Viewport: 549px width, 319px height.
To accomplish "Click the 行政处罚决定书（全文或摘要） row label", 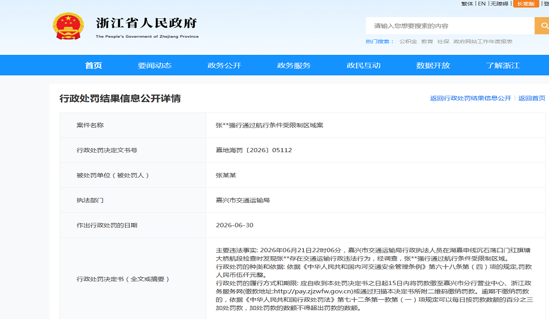I will (123, 279).
